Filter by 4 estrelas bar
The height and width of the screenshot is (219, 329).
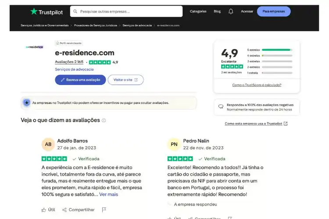coord(270,56)
